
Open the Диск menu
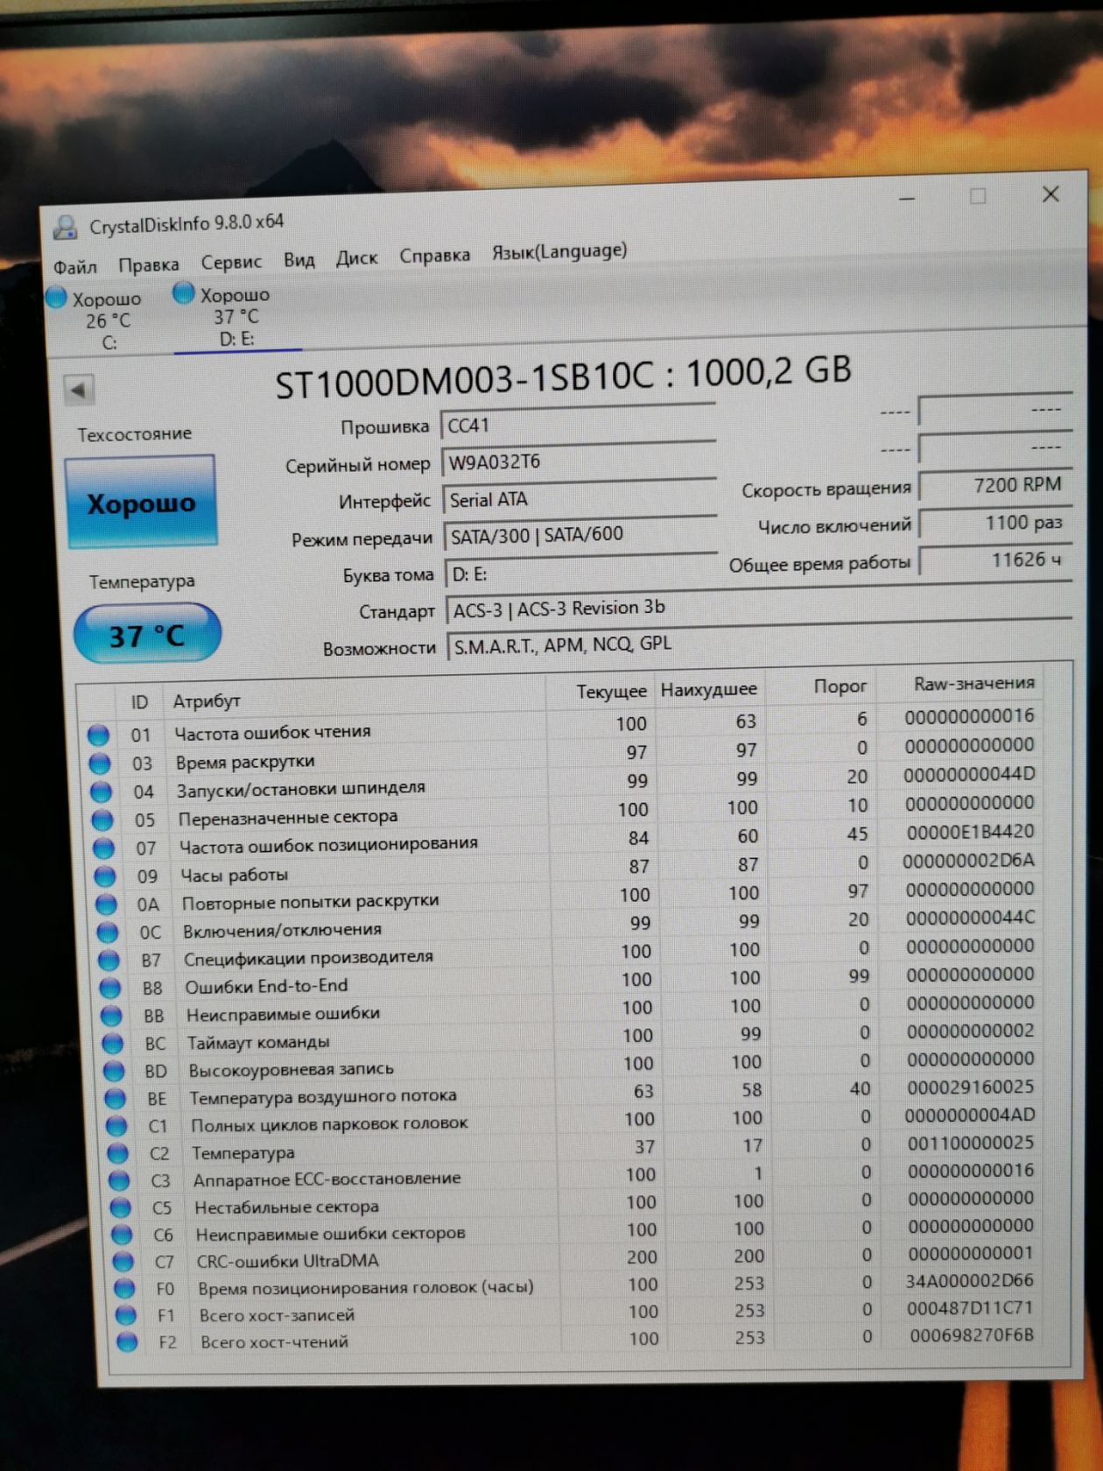(357, 257)
